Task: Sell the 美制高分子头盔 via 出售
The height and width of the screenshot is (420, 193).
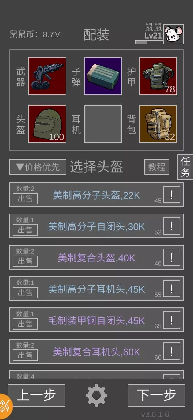Action: pos(25,198)
